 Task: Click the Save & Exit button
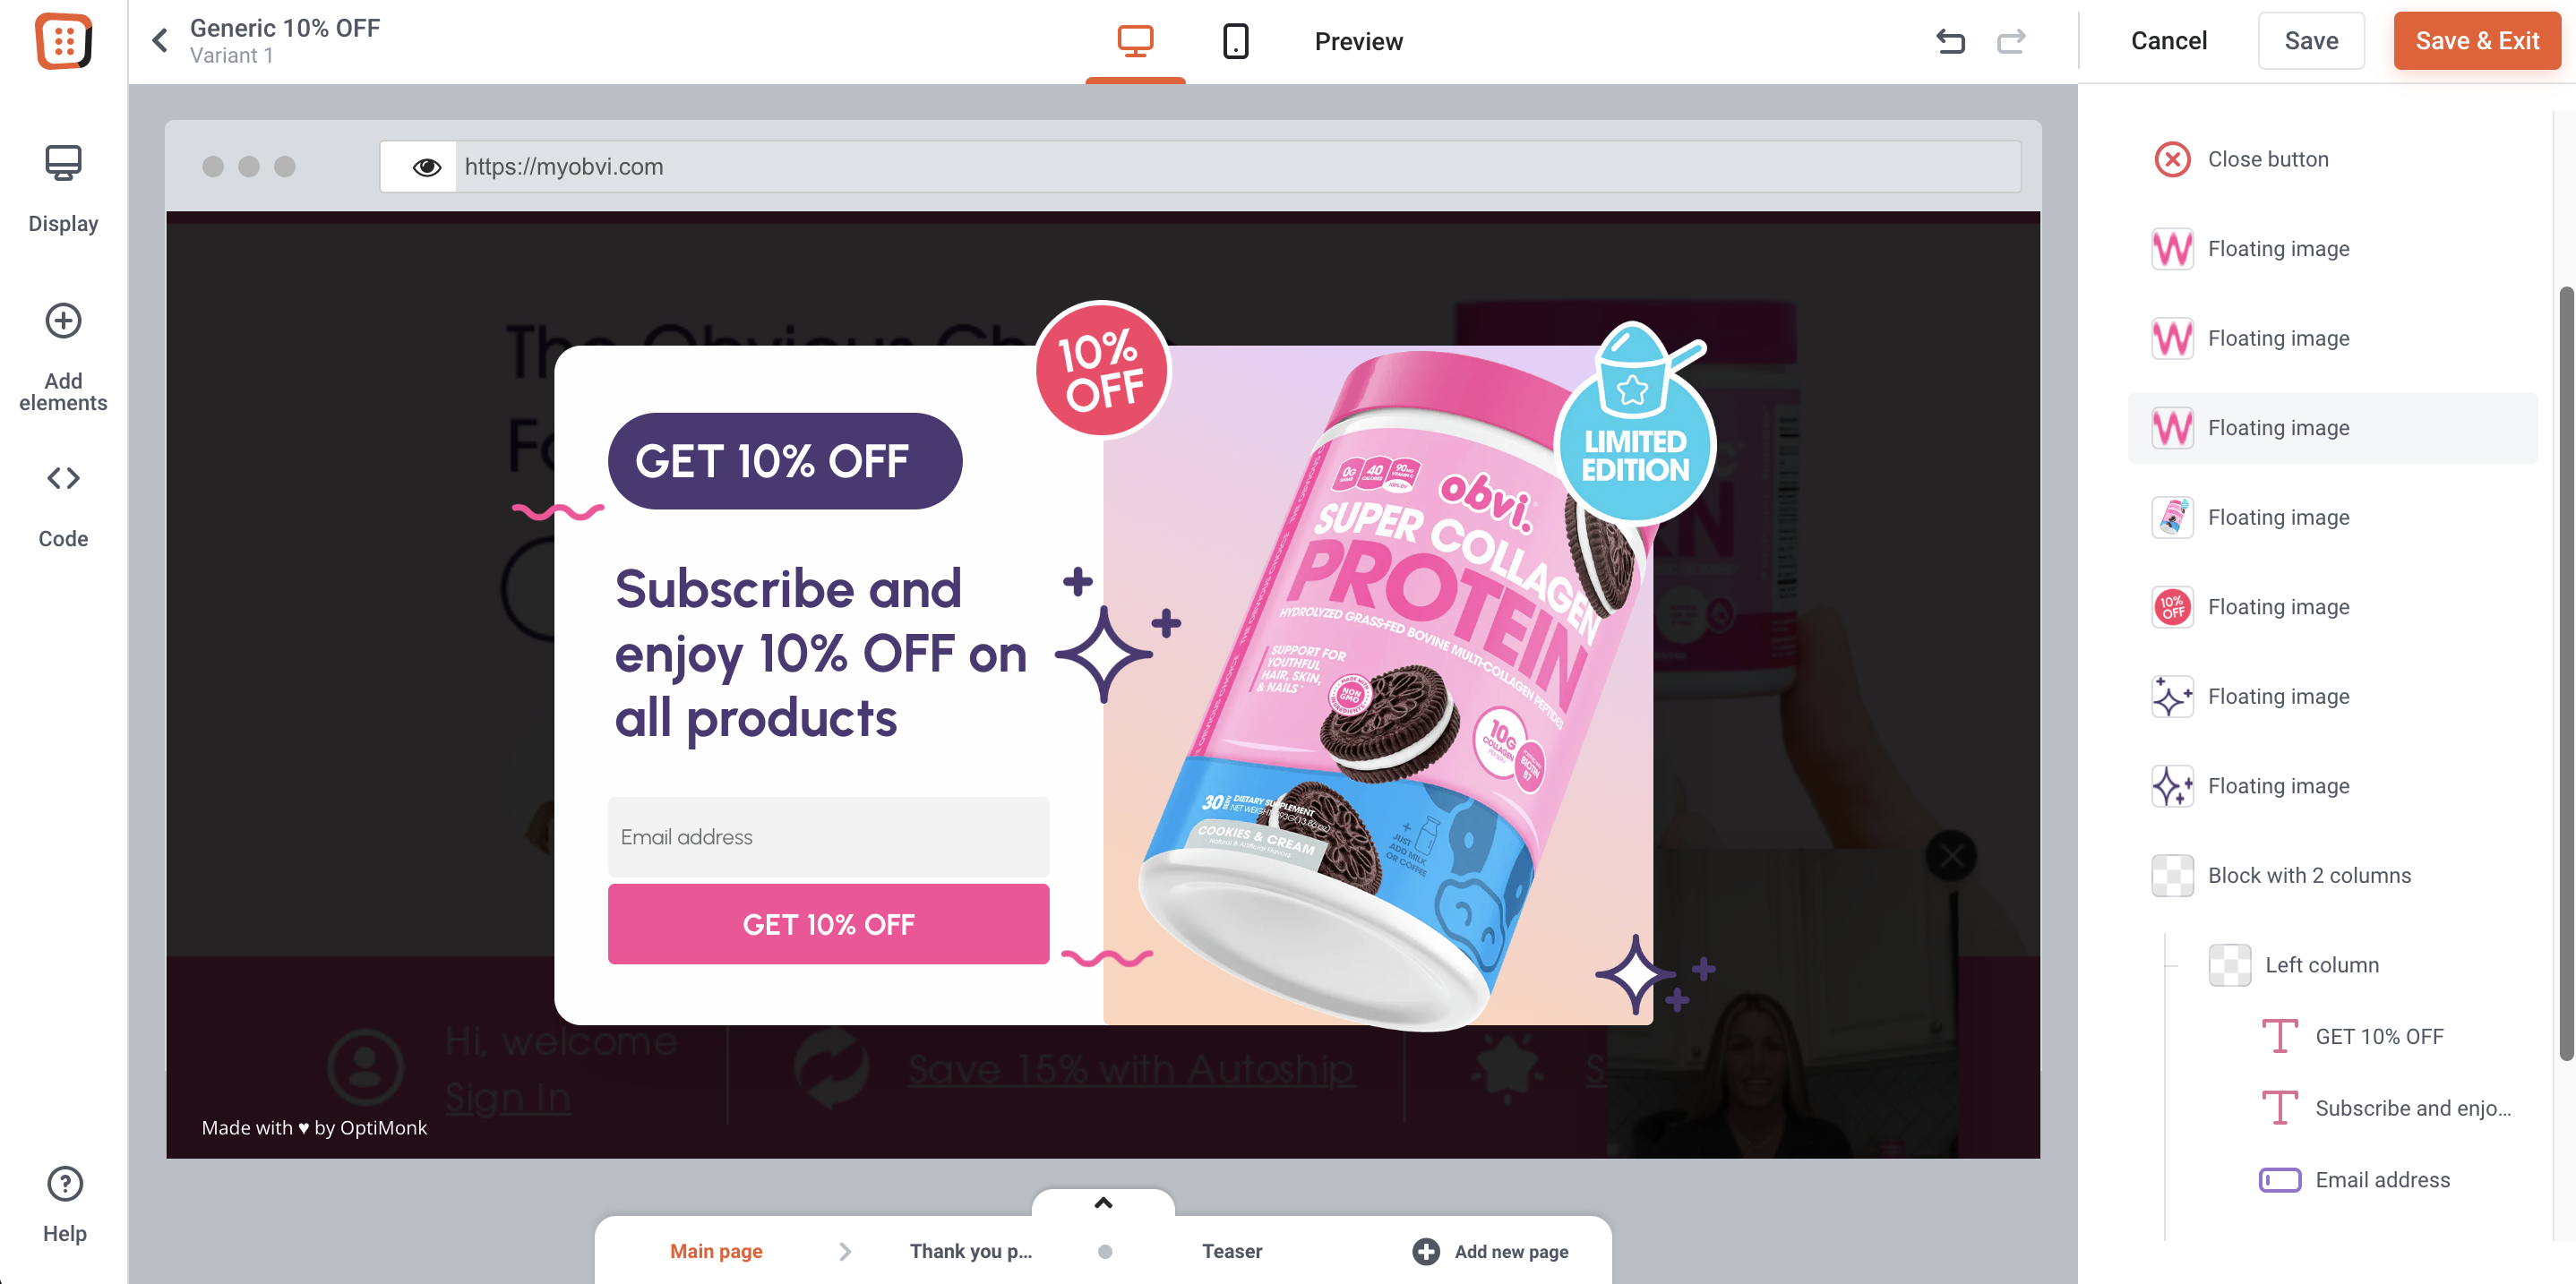2476,41
